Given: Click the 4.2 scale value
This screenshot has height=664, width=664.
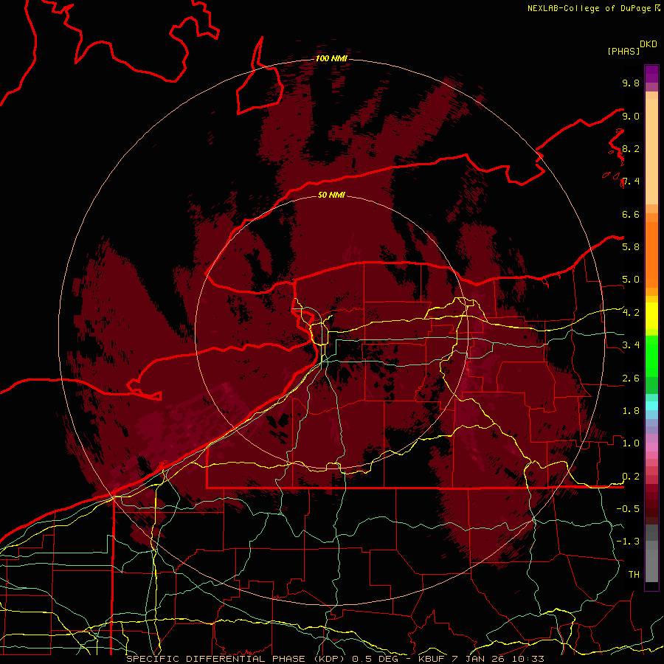Looking at the screenshot, I should pos(631,313).
